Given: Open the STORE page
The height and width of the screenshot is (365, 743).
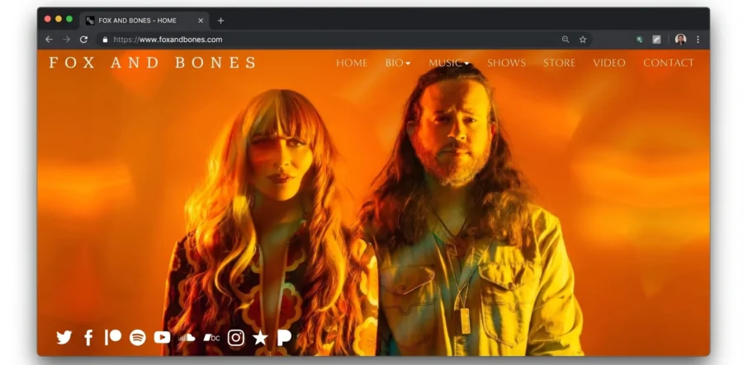Looking at the screenshot, I should click(x=559, y=63).
